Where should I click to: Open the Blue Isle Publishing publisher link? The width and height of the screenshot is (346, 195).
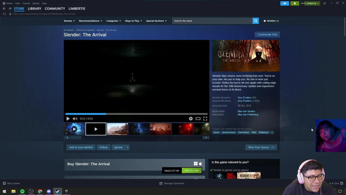click(248, 115)
